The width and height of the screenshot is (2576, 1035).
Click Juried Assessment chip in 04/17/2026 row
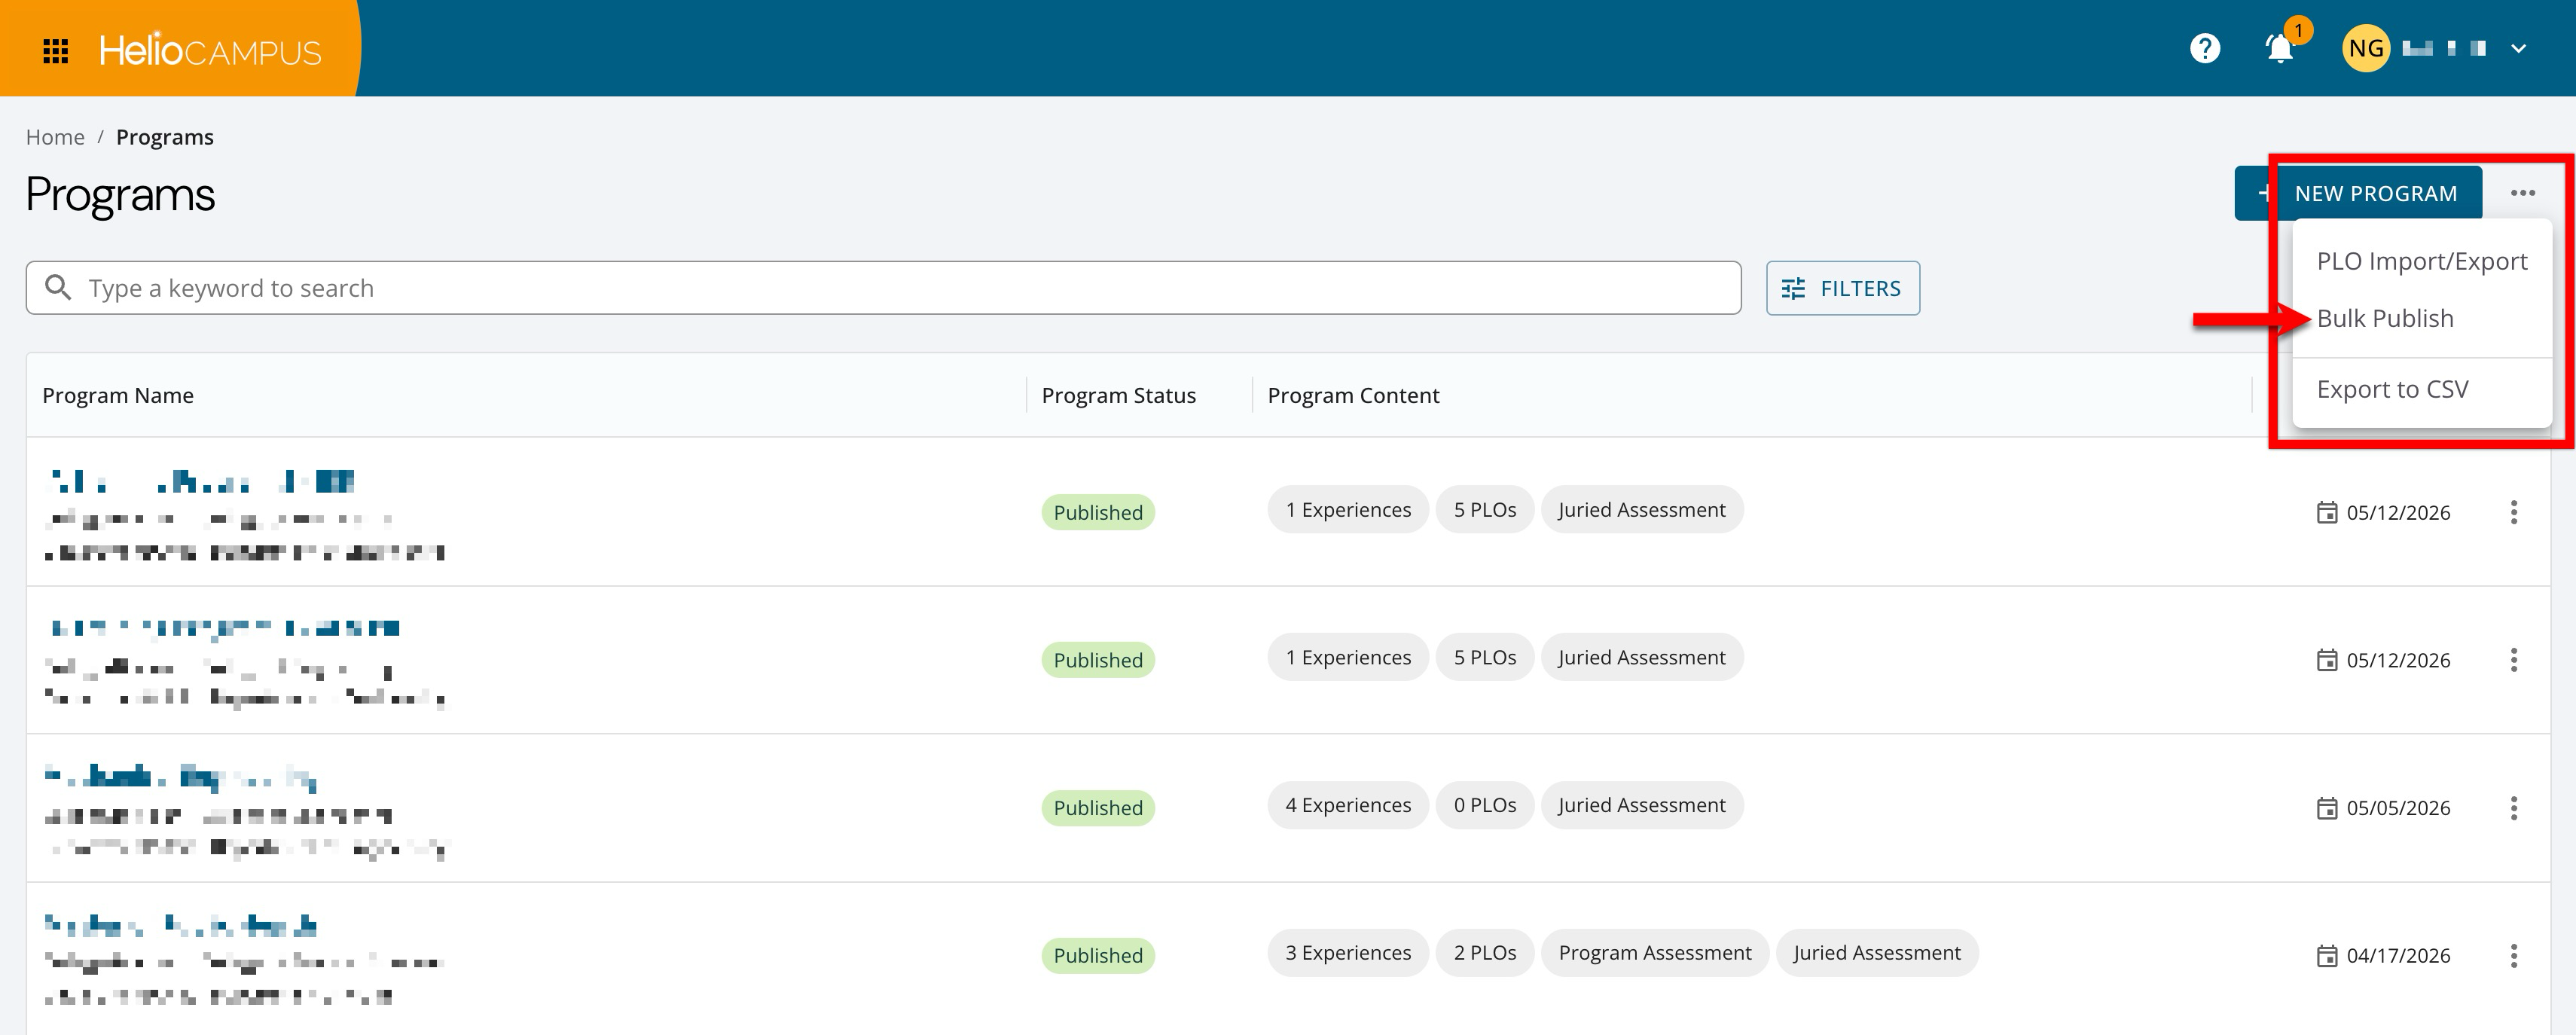click(x=1876, y=953)
